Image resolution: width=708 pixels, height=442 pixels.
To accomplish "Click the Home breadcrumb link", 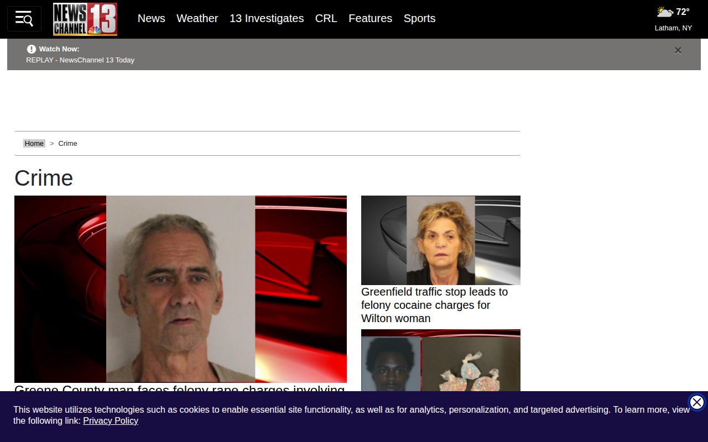I will pos(34,143).
